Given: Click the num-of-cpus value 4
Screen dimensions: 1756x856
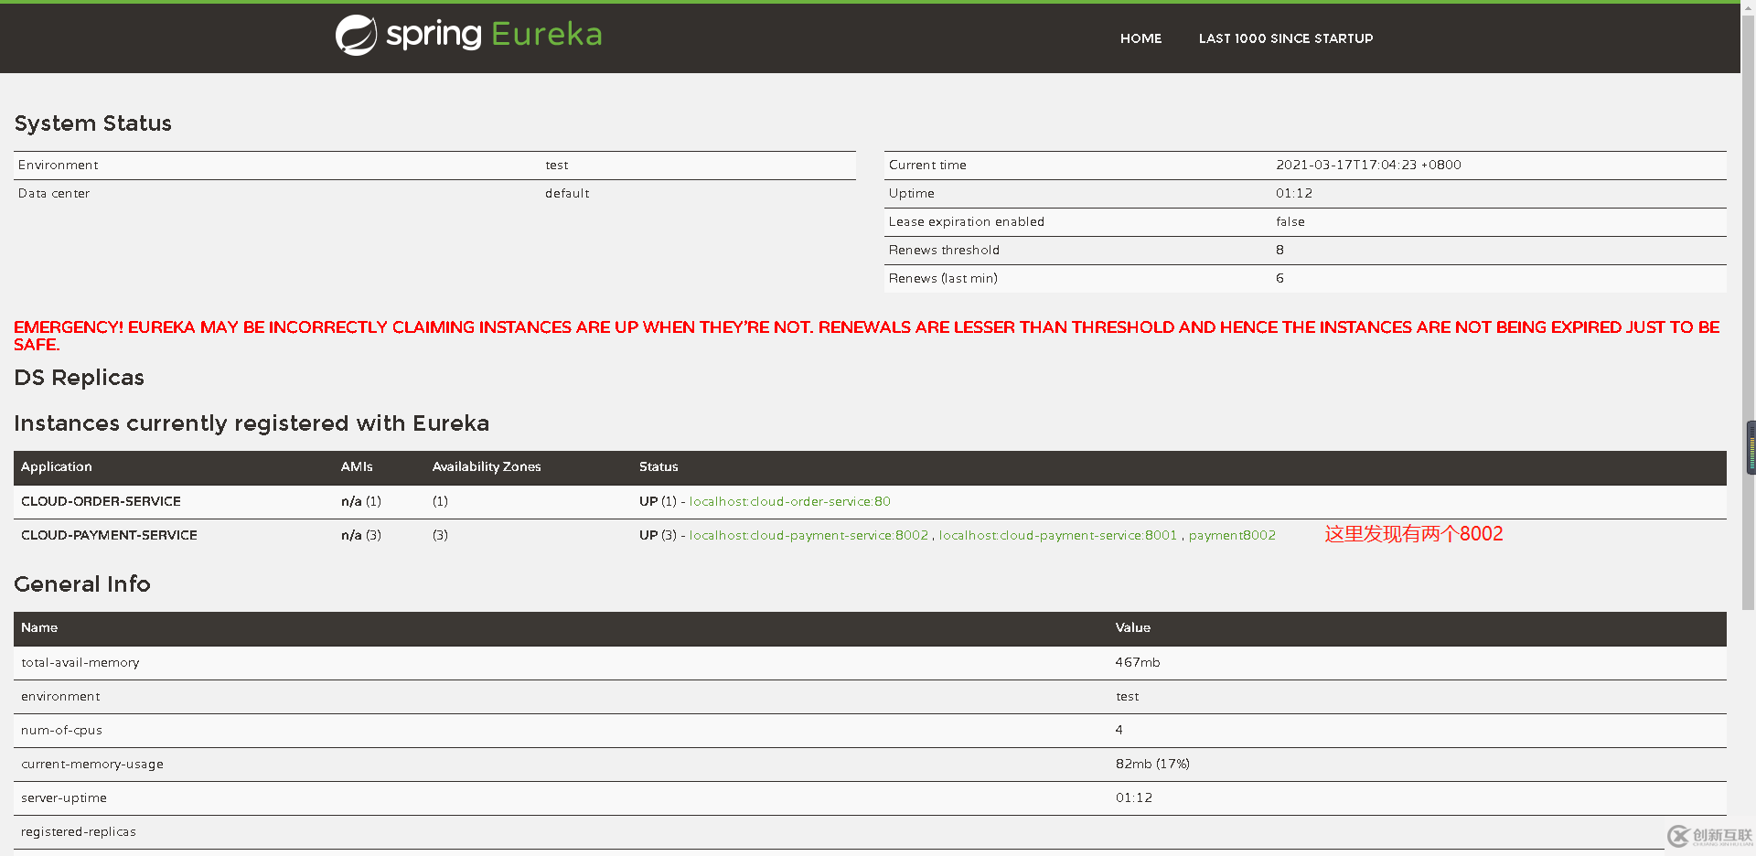Looking at the screenshot, I should (1119, 730).
